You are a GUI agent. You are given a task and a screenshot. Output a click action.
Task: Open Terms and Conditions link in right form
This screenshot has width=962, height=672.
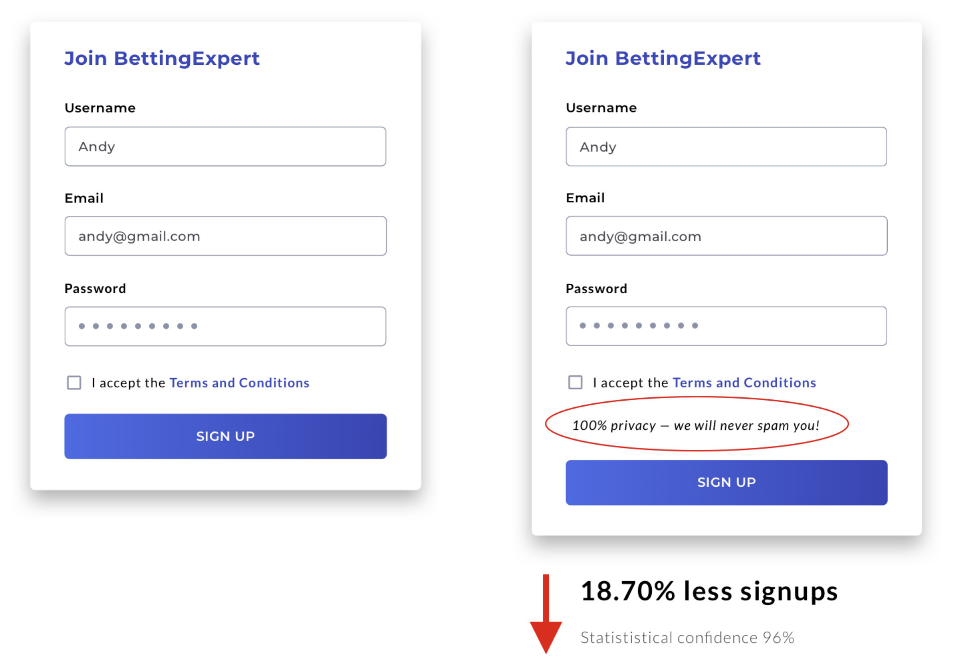pyautogui.click(x=744, y=383)
